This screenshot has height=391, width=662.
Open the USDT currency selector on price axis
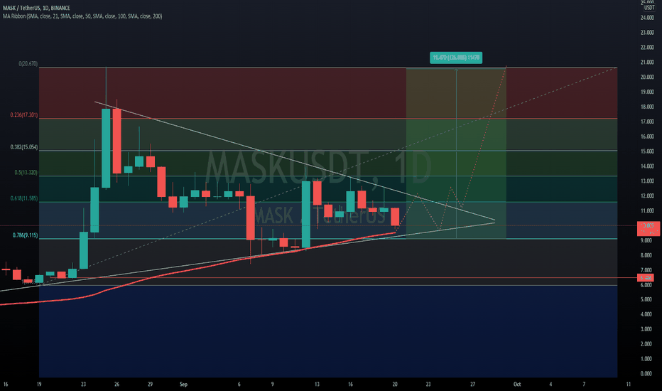tap(649, 8)
